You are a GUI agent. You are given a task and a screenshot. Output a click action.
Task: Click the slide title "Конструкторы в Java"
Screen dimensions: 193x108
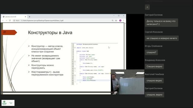click(x=50, y=33)
